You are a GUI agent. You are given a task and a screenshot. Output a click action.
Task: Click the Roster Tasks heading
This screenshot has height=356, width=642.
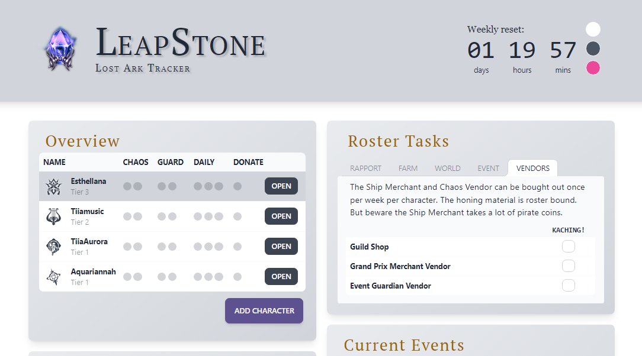click(399, 141)
